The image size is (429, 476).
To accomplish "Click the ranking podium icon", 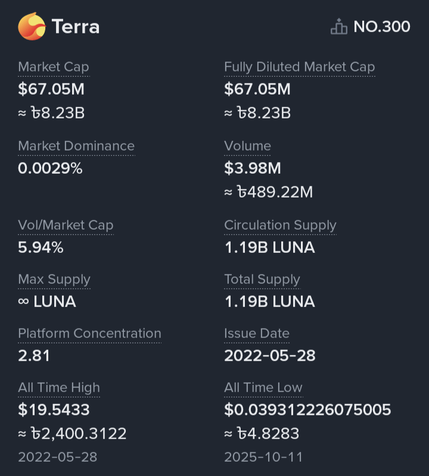I will pos(338,27).
